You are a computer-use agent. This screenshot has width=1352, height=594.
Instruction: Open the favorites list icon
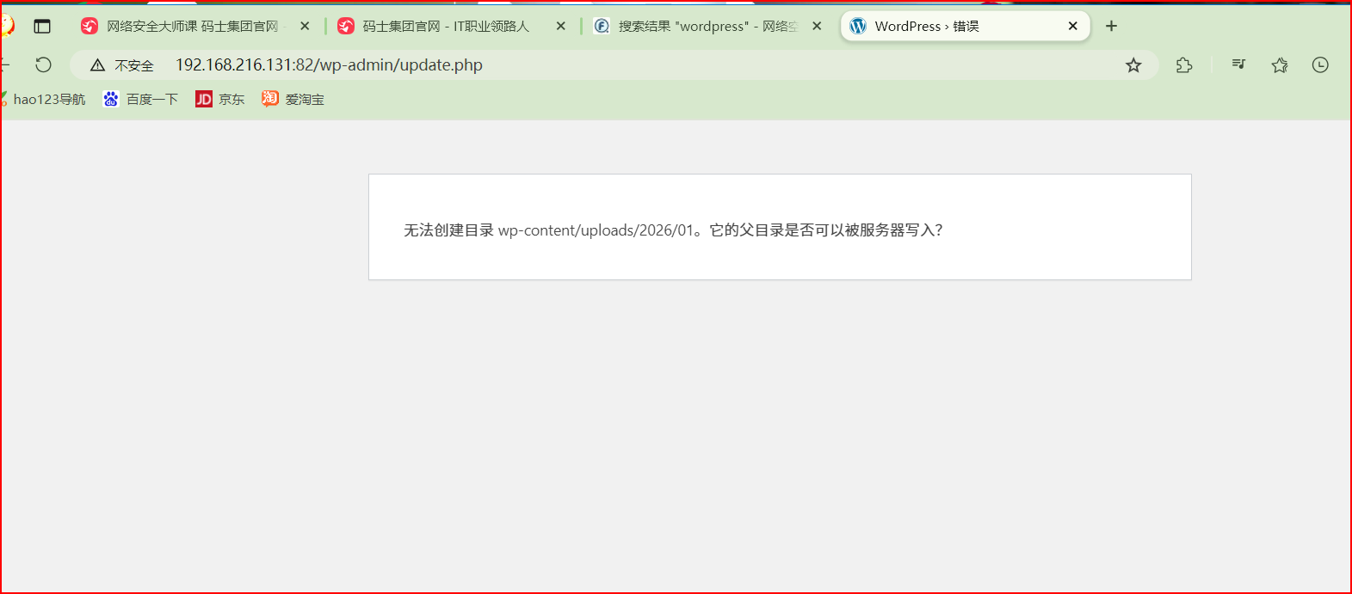(1280, 65)
